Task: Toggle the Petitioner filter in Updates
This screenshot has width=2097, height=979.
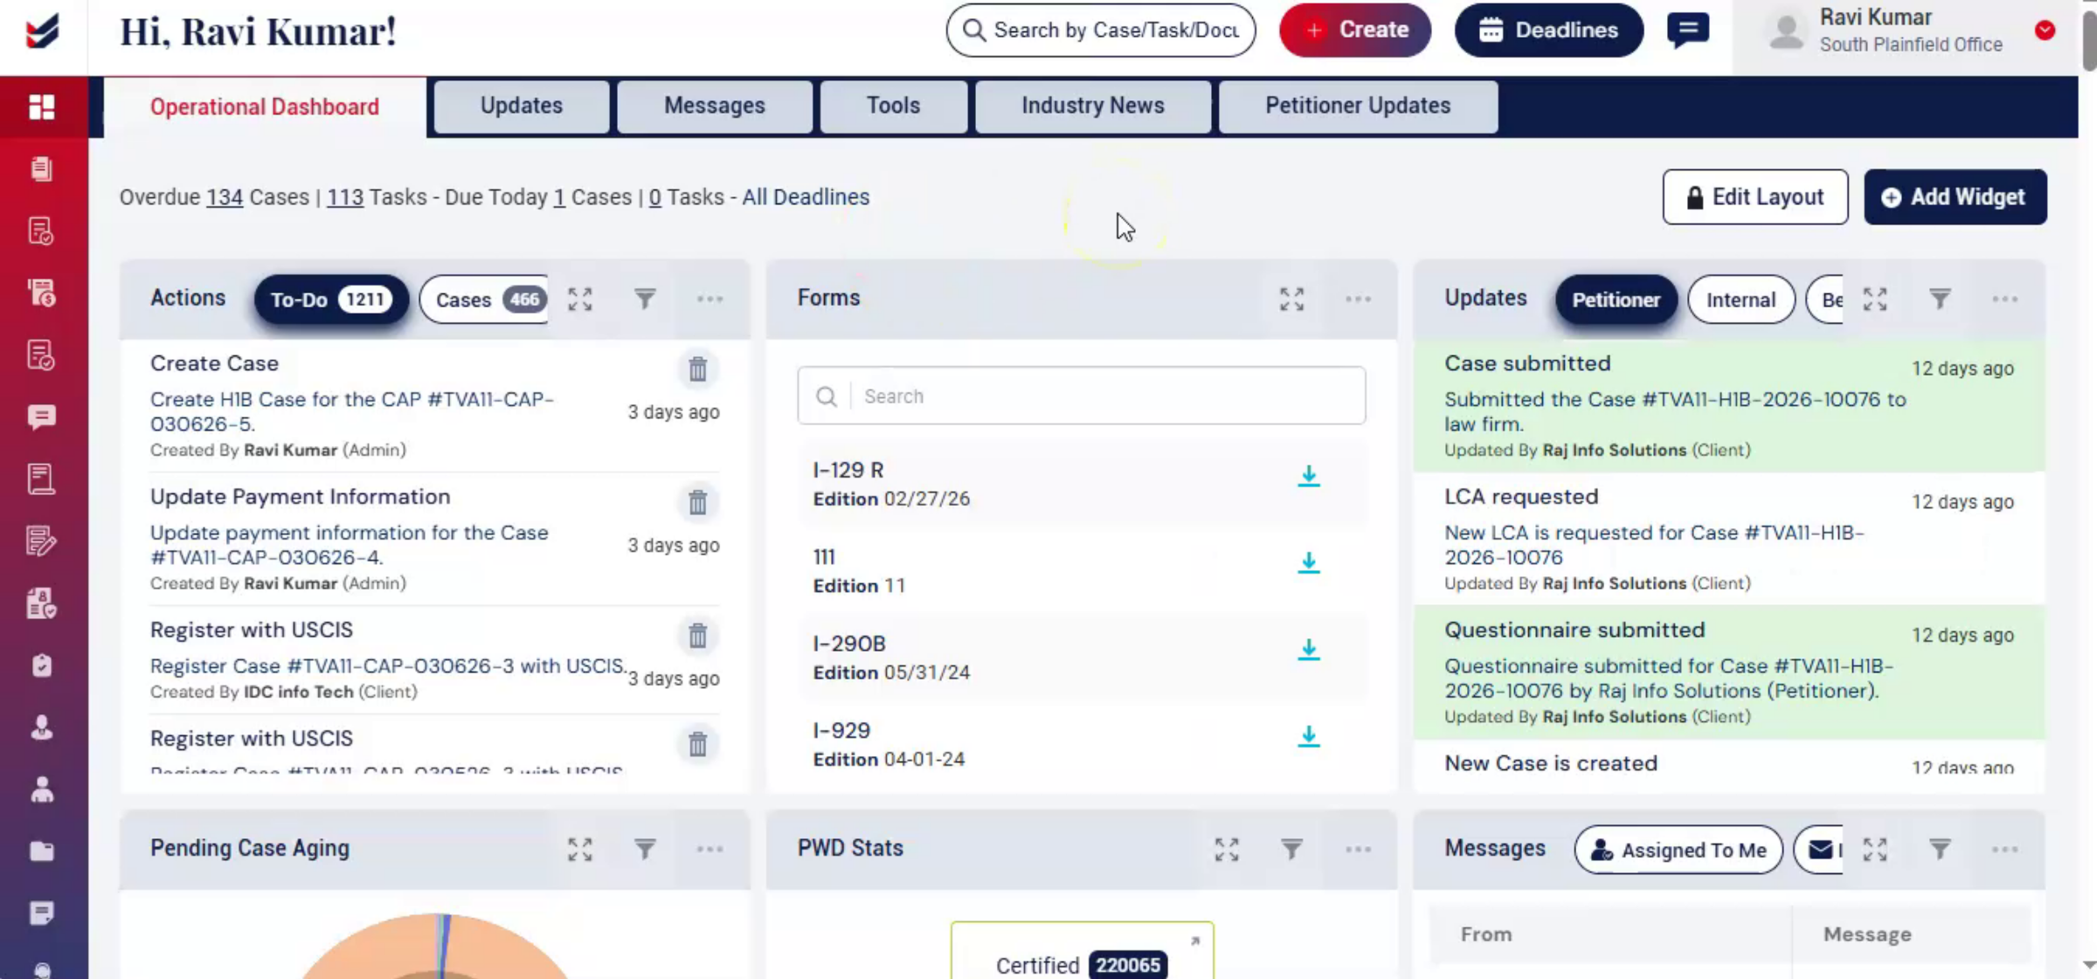Action: [x=1616, y=300]
